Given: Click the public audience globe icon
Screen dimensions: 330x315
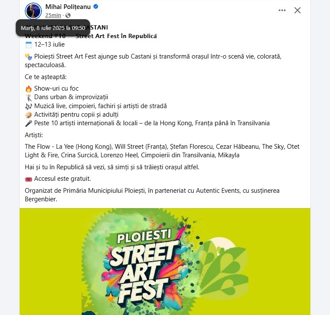Looking at the screenshot, I should click(x=68, y=15).
